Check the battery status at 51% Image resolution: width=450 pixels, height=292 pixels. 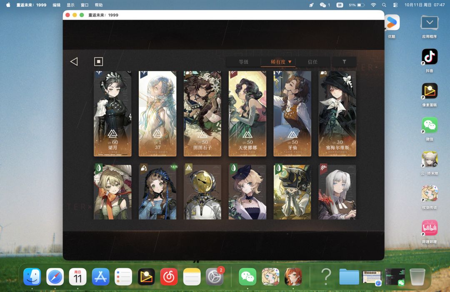(357, 5)
